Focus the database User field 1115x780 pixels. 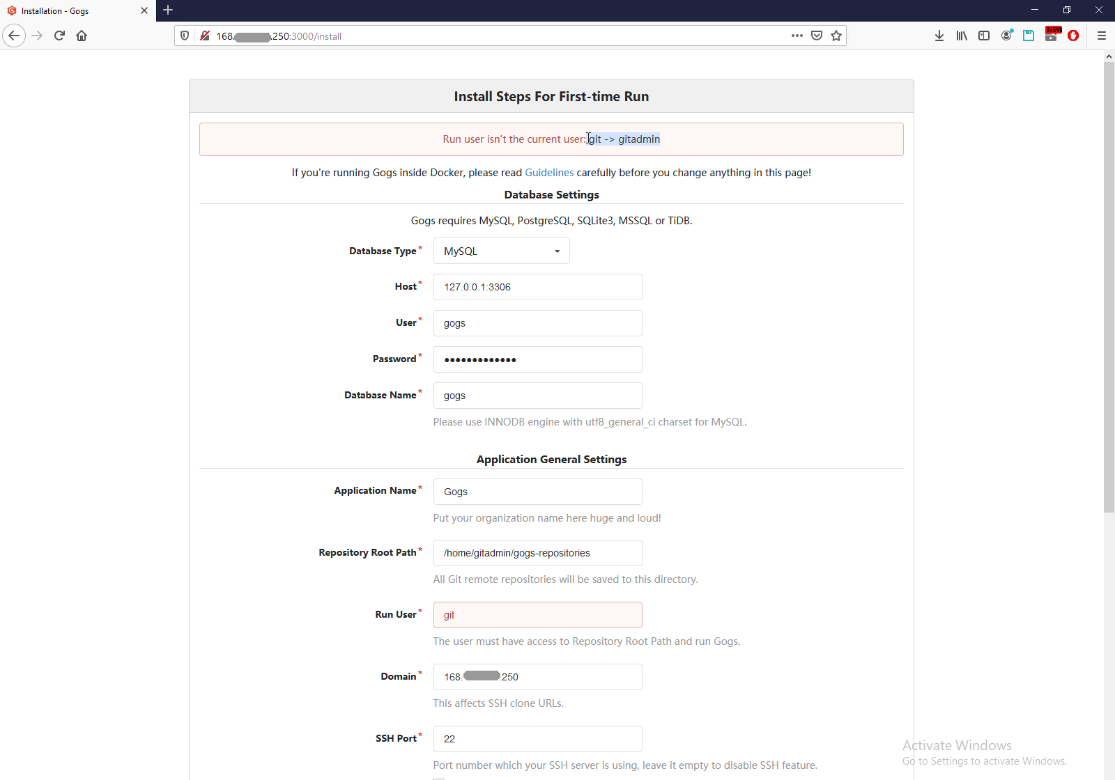point(538,323)
